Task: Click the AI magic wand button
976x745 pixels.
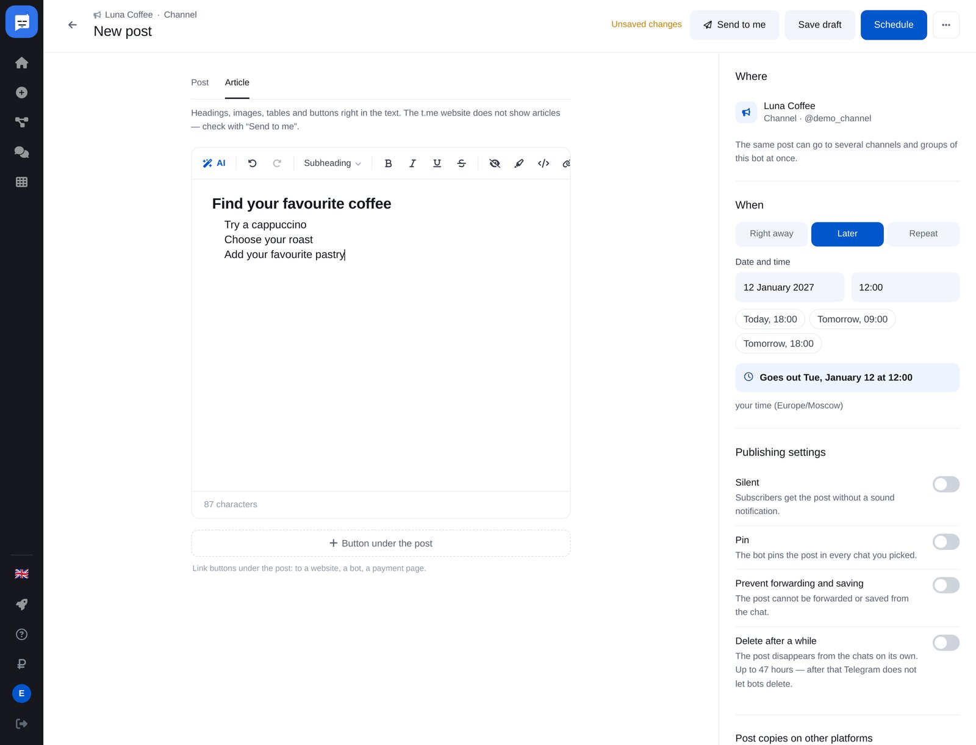Action: pos(214,163)
